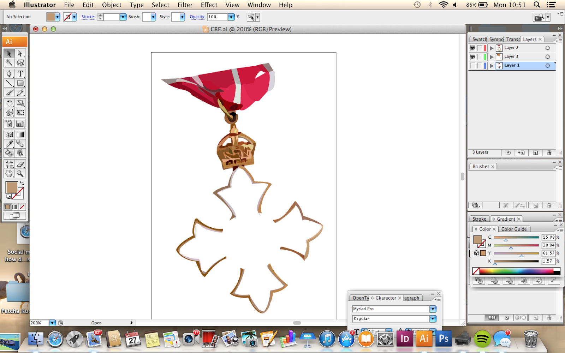Select the Line Segment tool

click(x=9, y=83)
